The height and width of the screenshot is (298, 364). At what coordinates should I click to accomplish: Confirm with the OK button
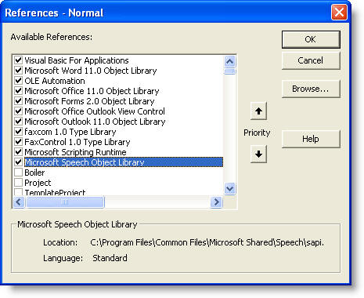tap(311, 39)
